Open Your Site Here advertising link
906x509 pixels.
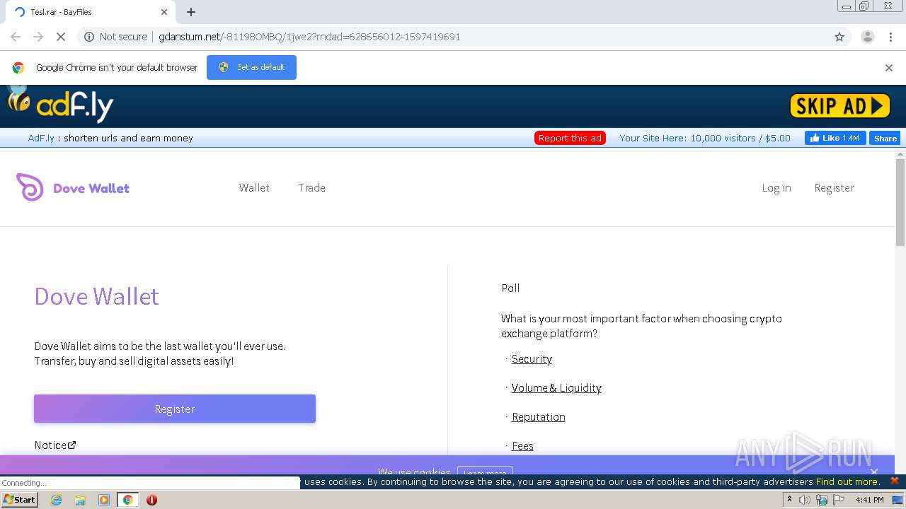(705, 138)
